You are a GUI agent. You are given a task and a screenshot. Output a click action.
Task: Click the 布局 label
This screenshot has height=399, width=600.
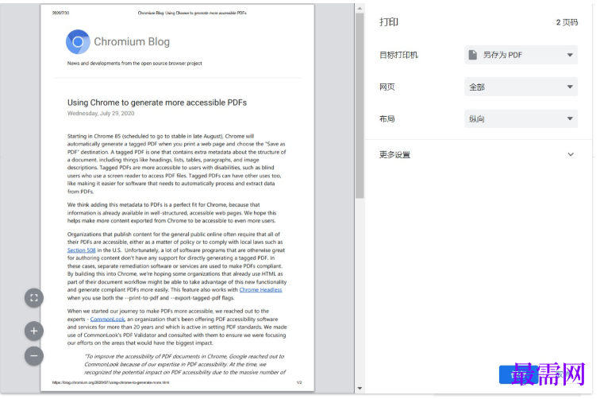pyautogui.click(x=387, y=118)
